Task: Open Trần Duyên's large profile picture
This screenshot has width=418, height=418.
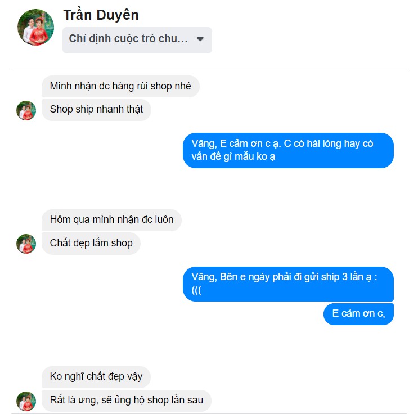Action: tap(35, 27)
